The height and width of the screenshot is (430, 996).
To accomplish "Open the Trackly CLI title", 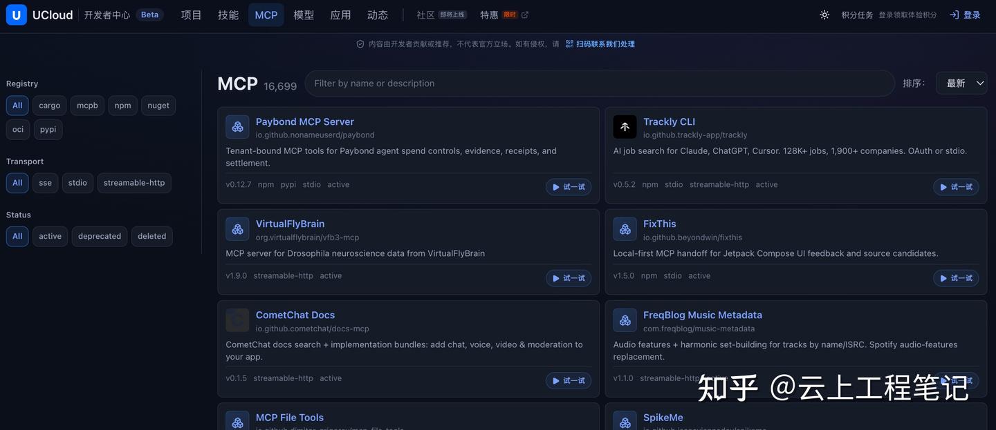I will [669, 121].
